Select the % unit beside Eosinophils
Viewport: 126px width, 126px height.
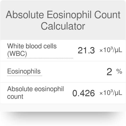coord(119,71)
